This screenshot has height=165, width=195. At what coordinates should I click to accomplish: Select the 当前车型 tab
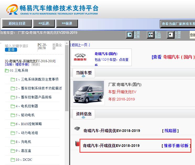click(84, 73)
